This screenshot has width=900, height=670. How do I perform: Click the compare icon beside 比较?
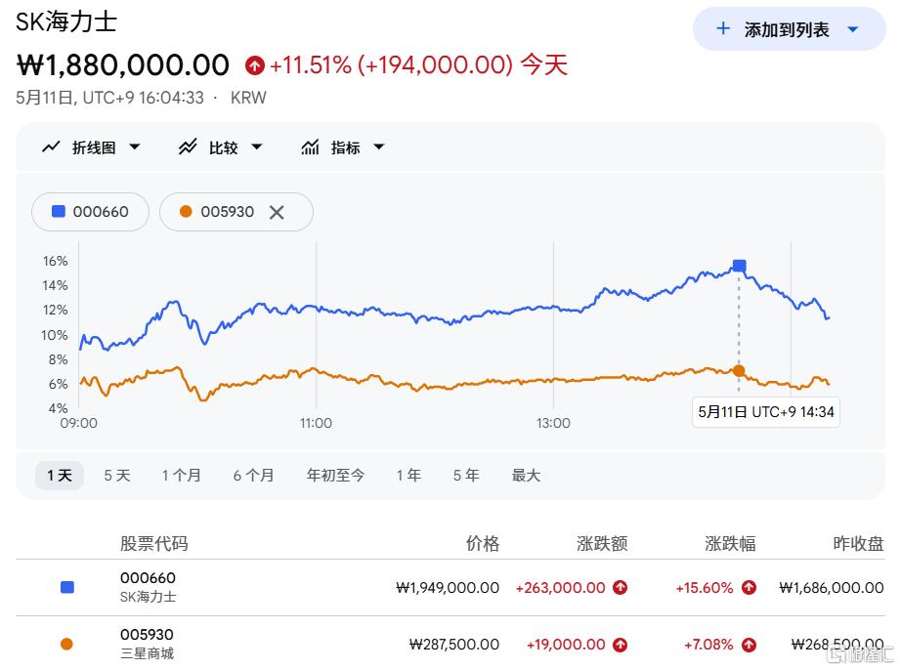pos(188,147)
